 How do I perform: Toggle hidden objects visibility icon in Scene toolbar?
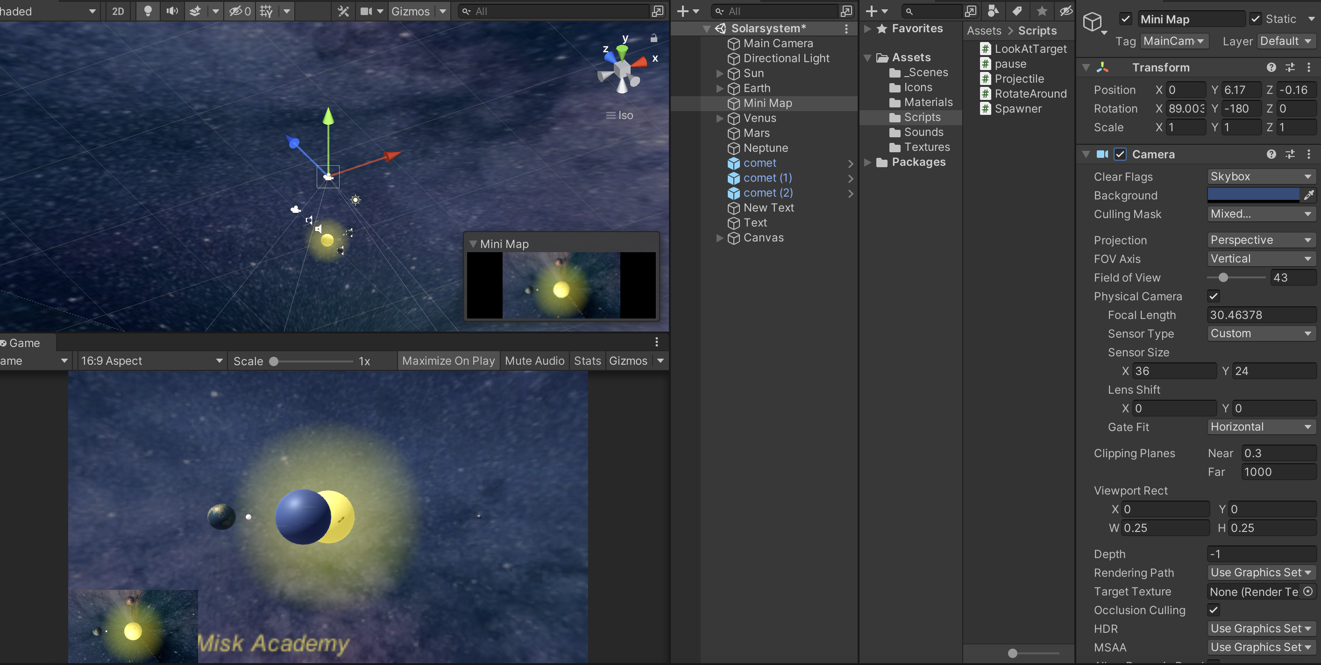pos(240,11)
